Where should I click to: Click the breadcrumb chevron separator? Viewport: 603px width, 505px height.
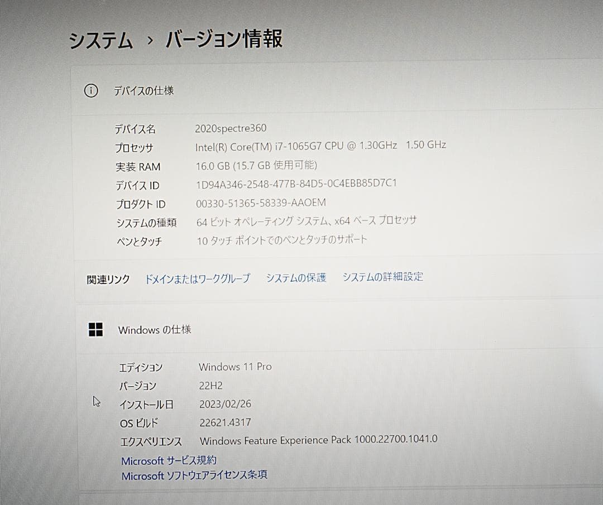[x=150, y=40]
